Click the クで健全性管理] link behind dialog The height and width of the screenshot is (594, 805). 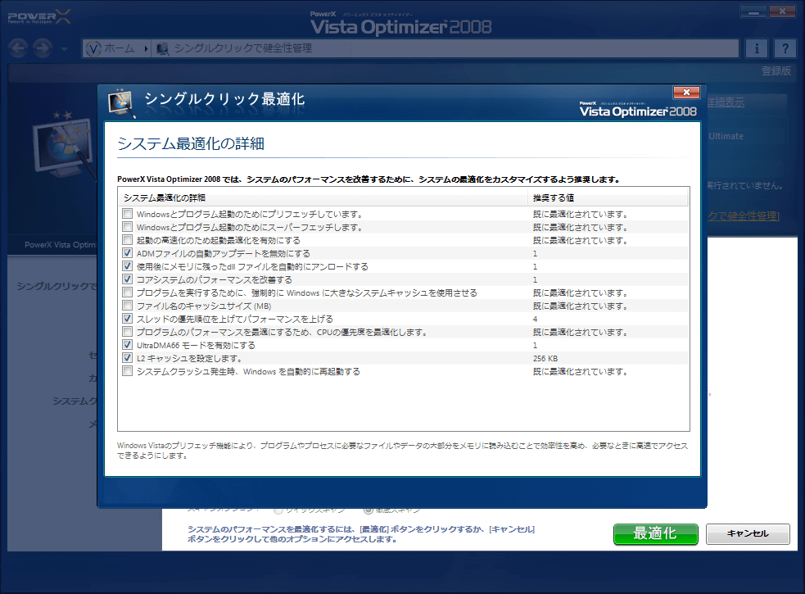744,216
